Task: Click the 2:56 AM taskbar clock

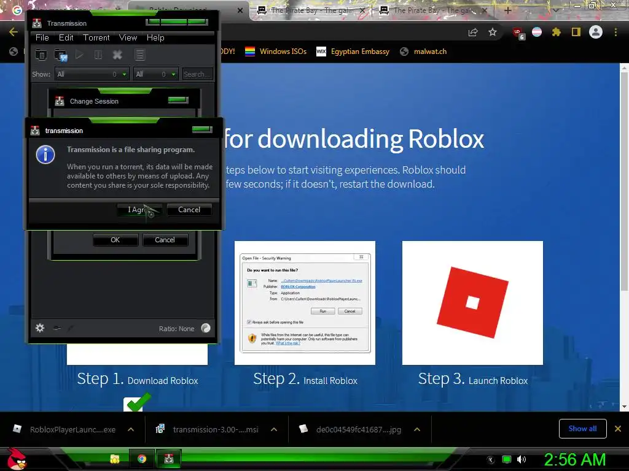Action: click(x=574, y=459)
